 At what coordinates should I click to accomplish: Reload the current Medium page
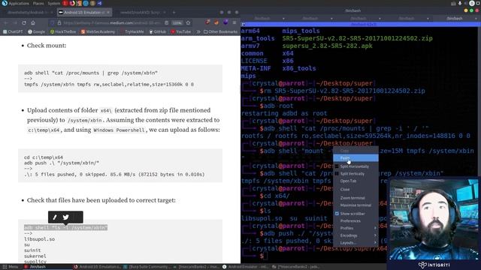[24, 22]
